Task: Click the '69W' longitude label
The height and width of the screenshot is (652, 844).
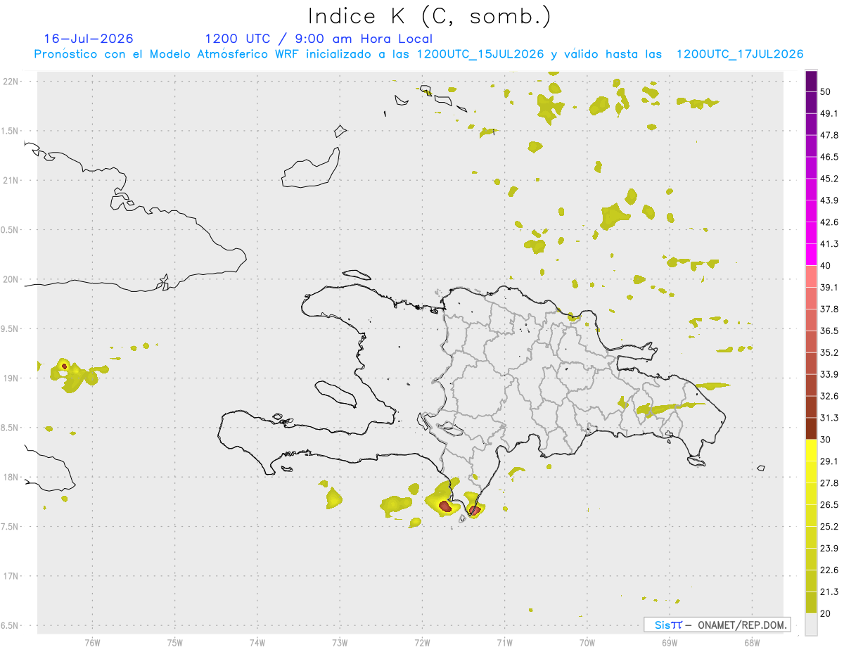Action: tap(670, 642)
